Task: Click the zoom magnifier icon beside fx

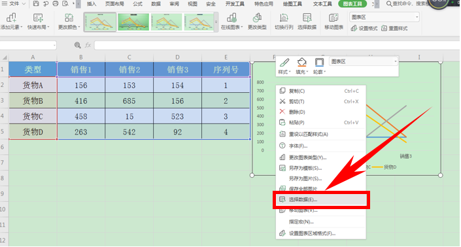Action: (x=77, y=45)
